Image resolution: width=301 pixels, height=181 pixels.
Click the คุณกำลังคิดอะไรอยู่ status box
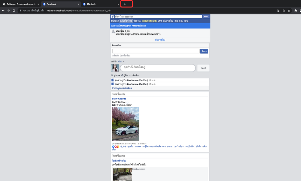(x=158, y=68)
